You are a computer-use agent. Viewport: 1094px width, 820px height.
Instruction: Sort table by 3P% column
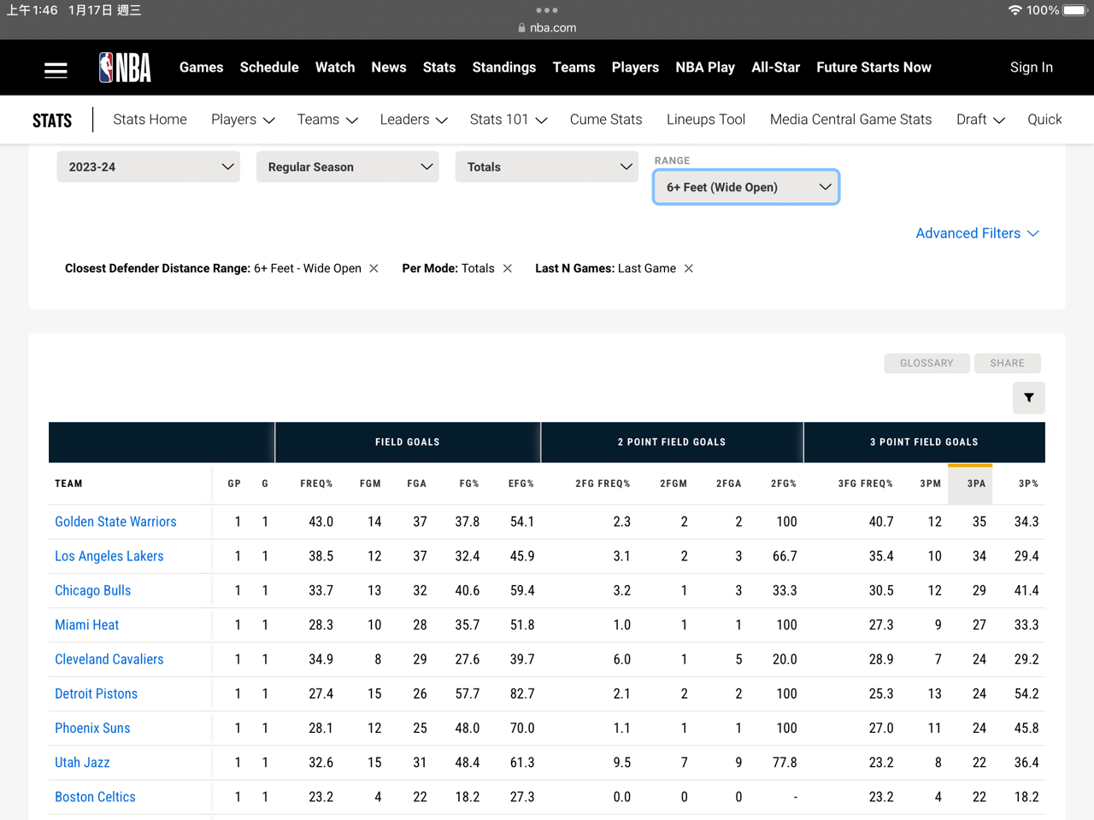1028,483
